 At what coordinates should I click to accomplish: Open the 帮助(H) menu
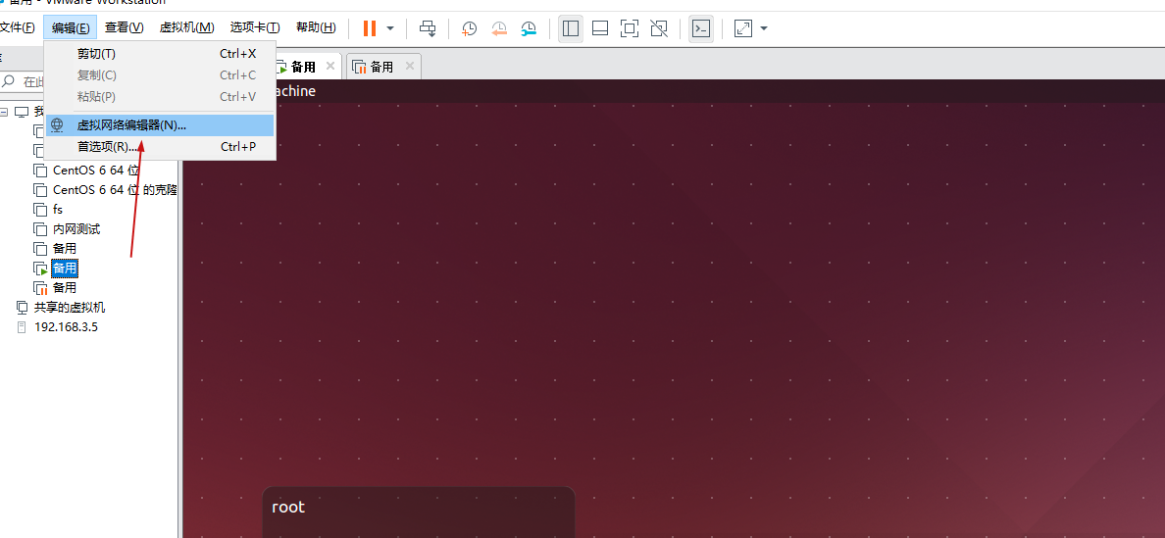click(316, 28)
